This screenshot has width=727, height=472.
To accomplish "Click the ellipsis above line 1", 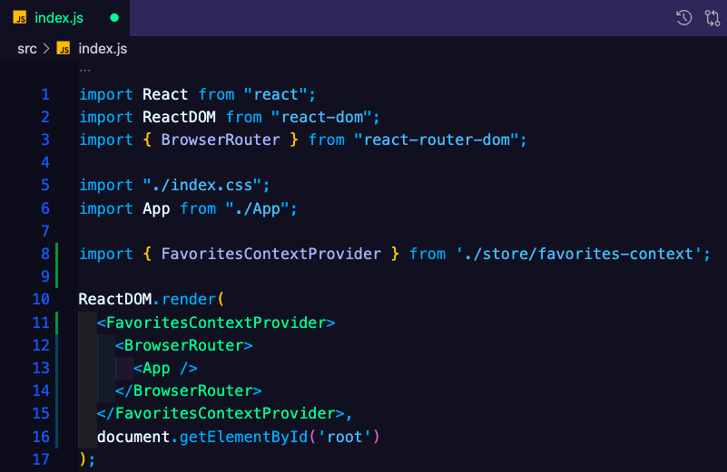I will [84, 71].
